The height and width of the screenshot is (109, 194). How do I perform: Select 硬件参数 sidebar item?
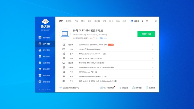coord(45,44)
